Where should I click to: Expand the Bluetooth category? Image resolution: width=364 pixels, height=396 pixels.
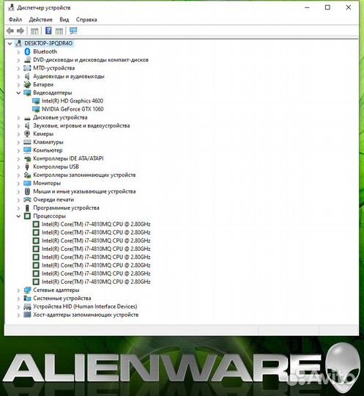(18, 52)
